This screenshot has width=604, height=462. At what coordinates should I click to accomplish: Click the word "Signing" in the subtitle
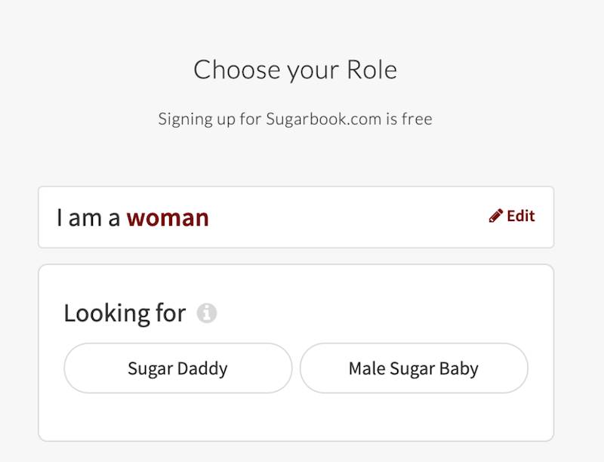(181, 119)
